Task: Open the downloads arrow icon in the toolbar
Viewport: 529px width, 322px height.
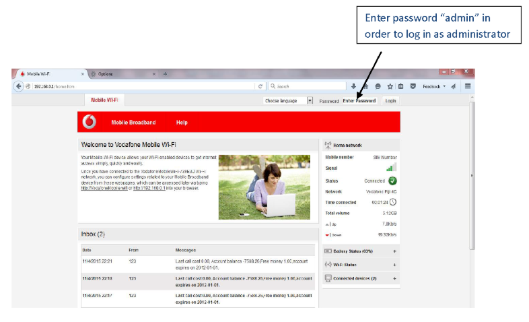Action: 353,86
